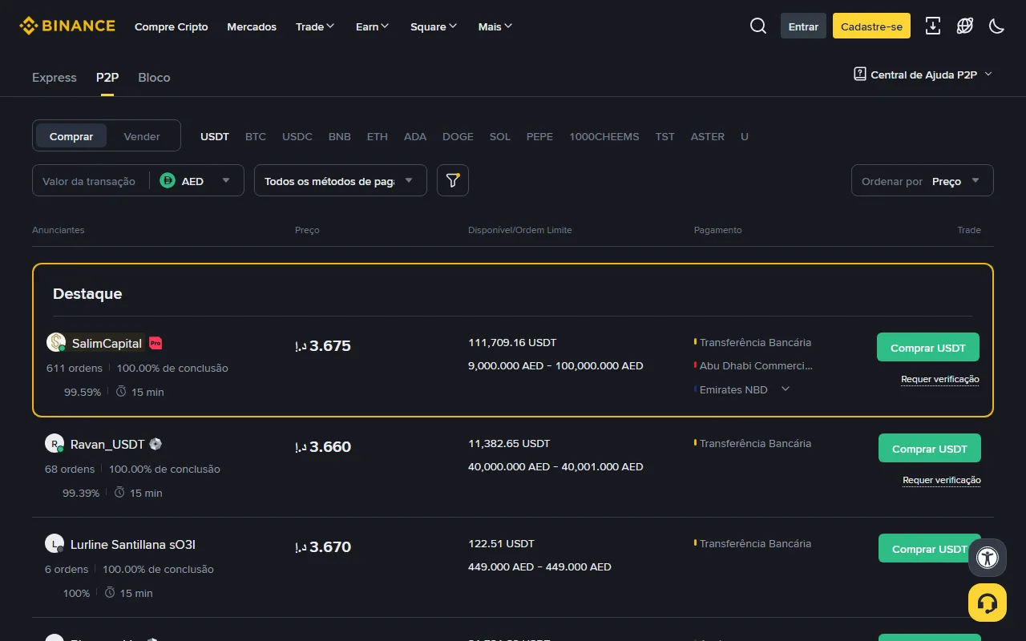
Task: Open Ravan_USDT advertiser profile name
Action: (x=107, y=444)
